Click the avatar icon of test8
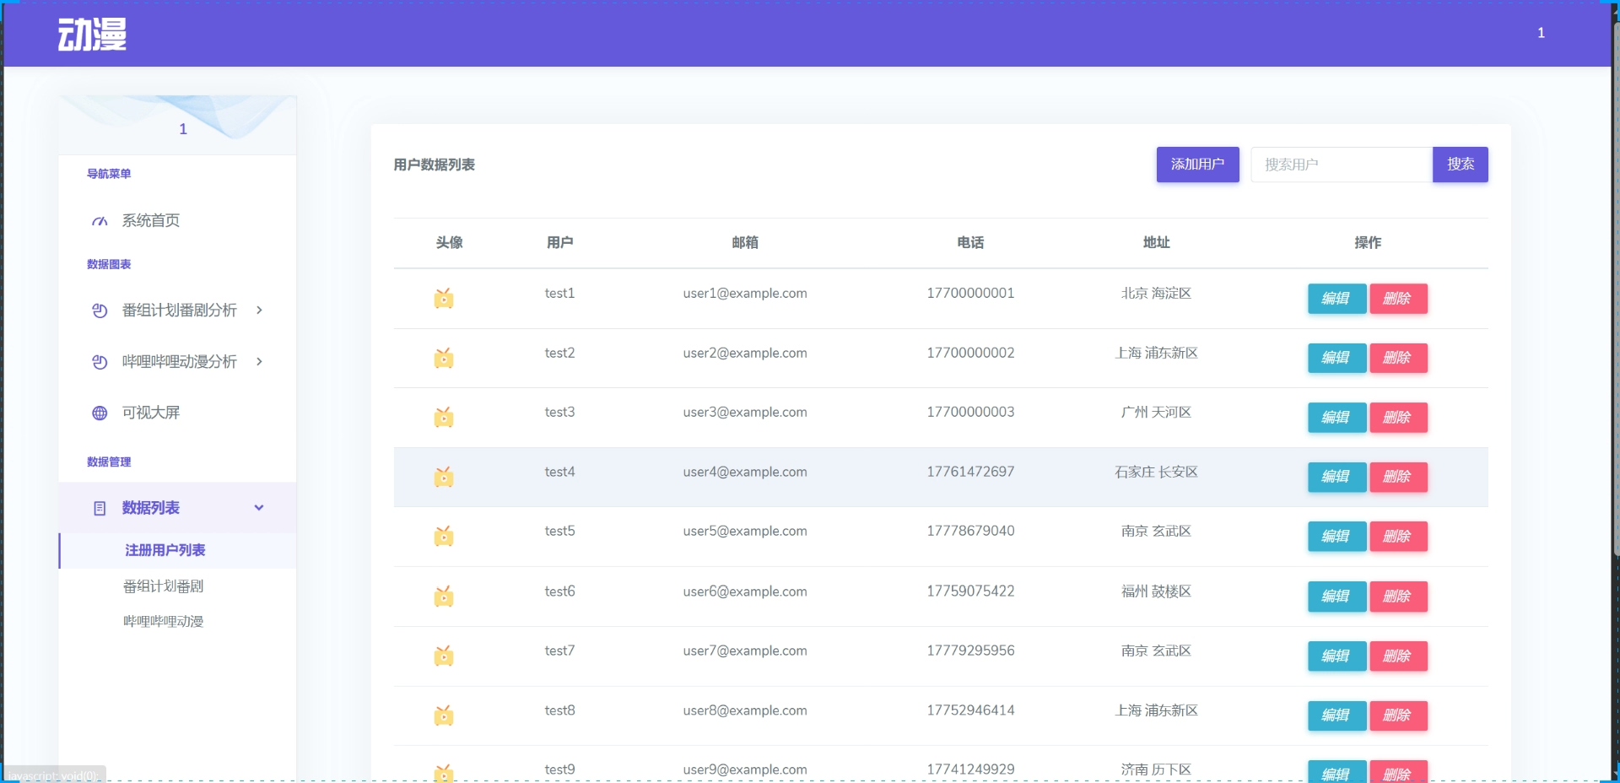Viewport: 1620px width, 783px height. [444, 715]
